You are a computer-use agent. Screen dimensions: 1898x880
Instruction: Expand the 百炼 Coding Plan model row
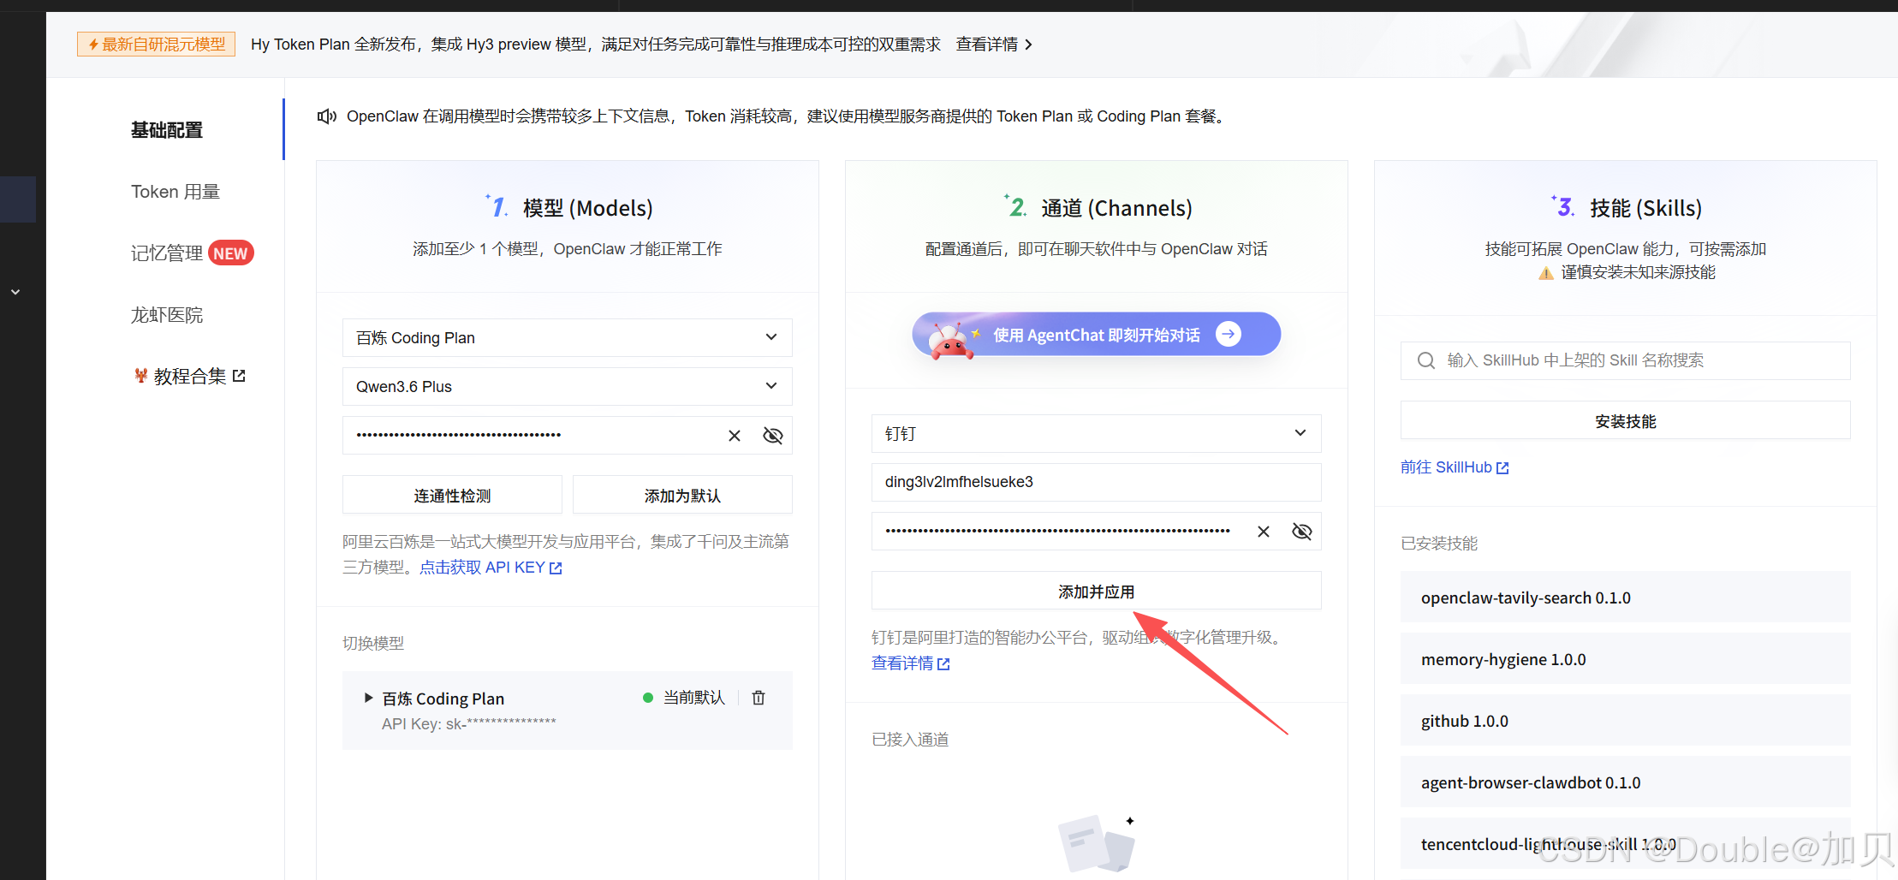coord(368,698)
